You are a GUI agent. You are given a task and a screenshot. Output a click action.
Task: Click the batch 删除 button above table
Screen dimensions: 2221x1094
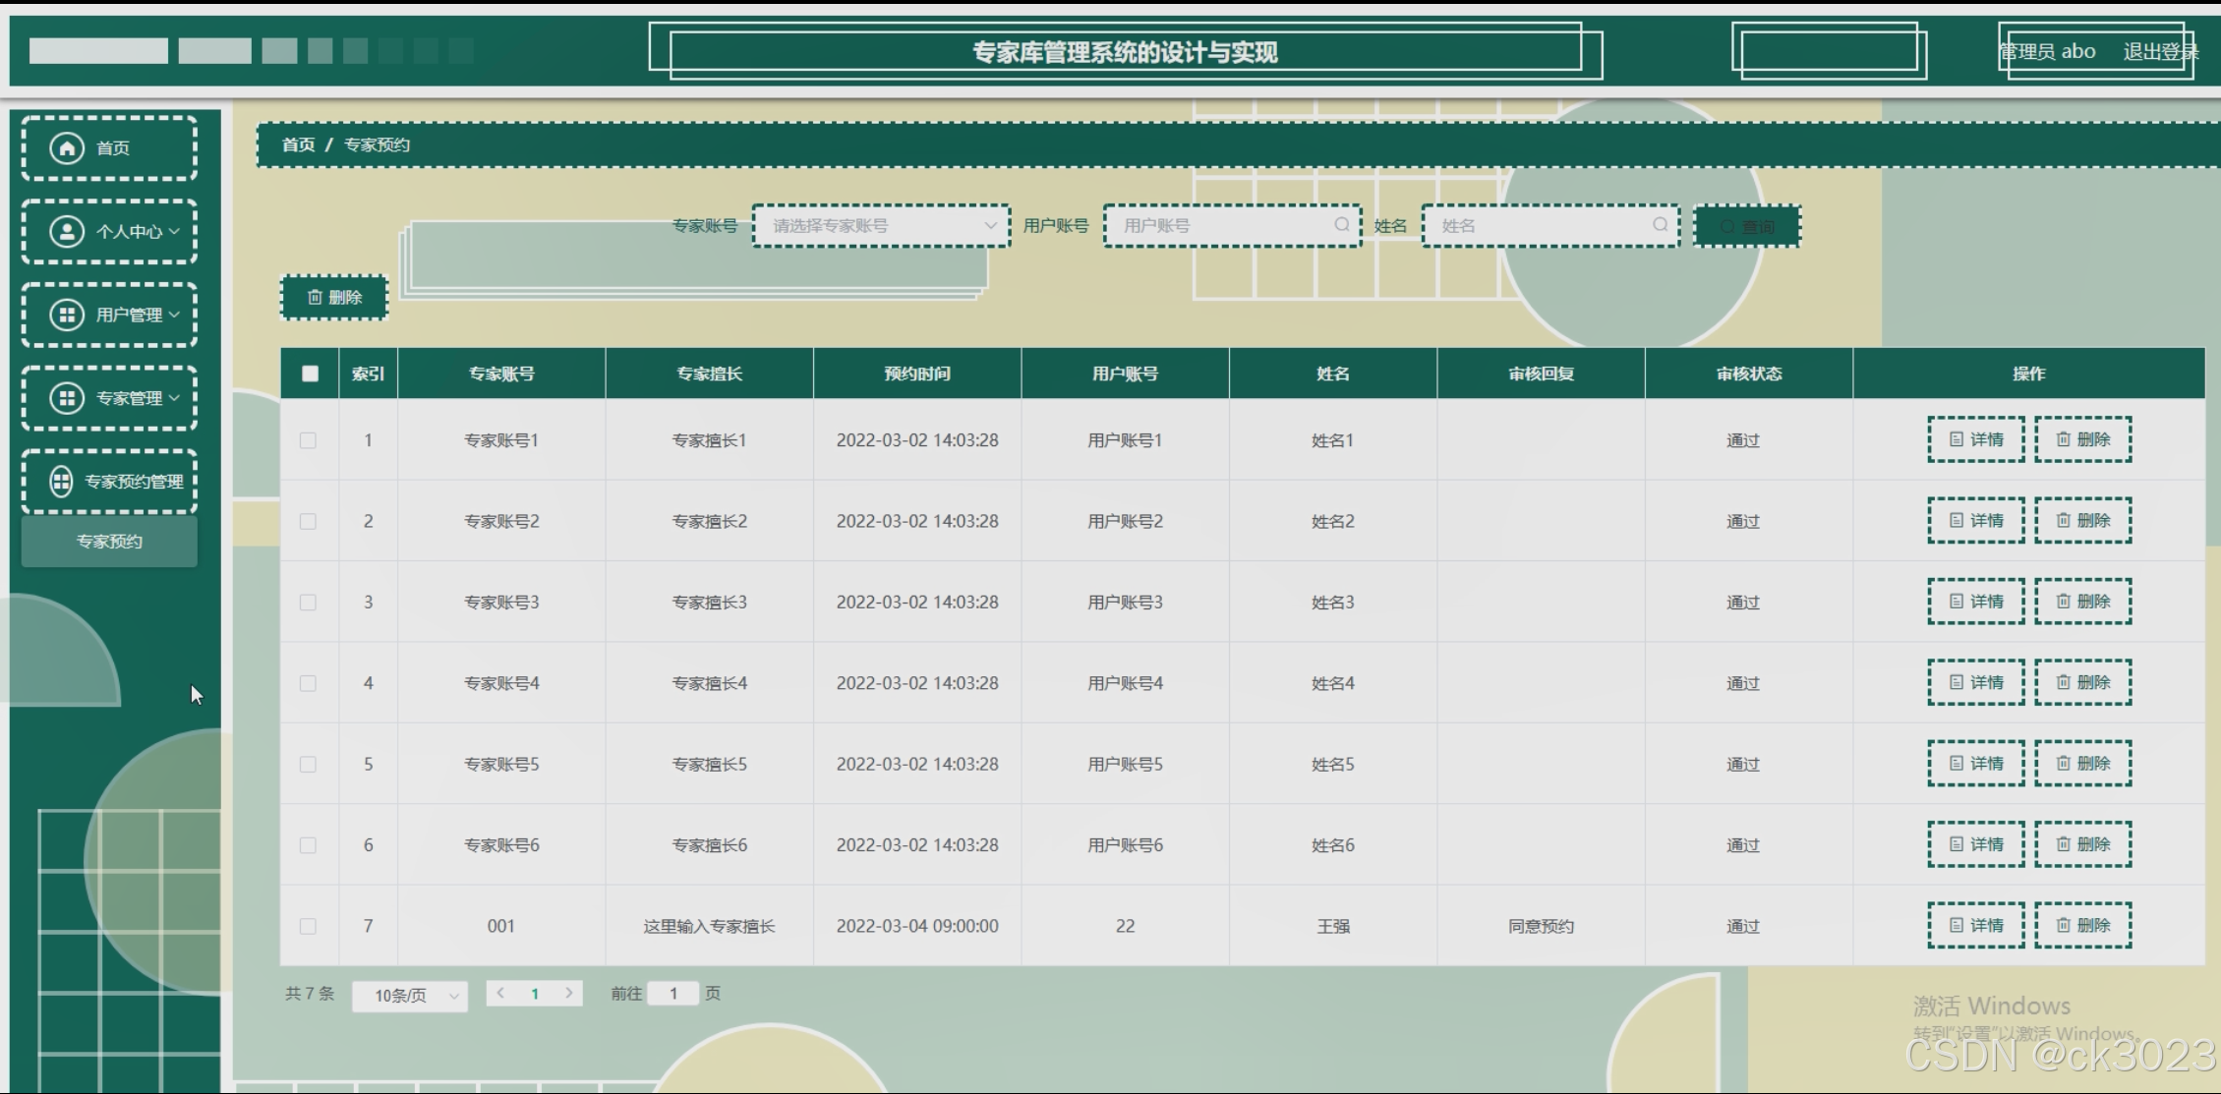(334, 297)
